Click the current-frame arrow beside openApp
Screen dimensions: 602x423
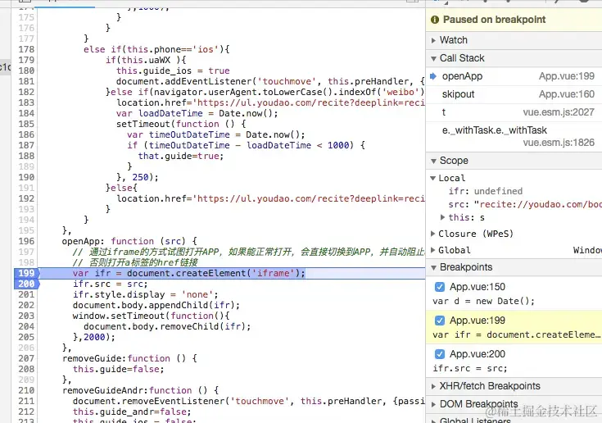(433, 76)
